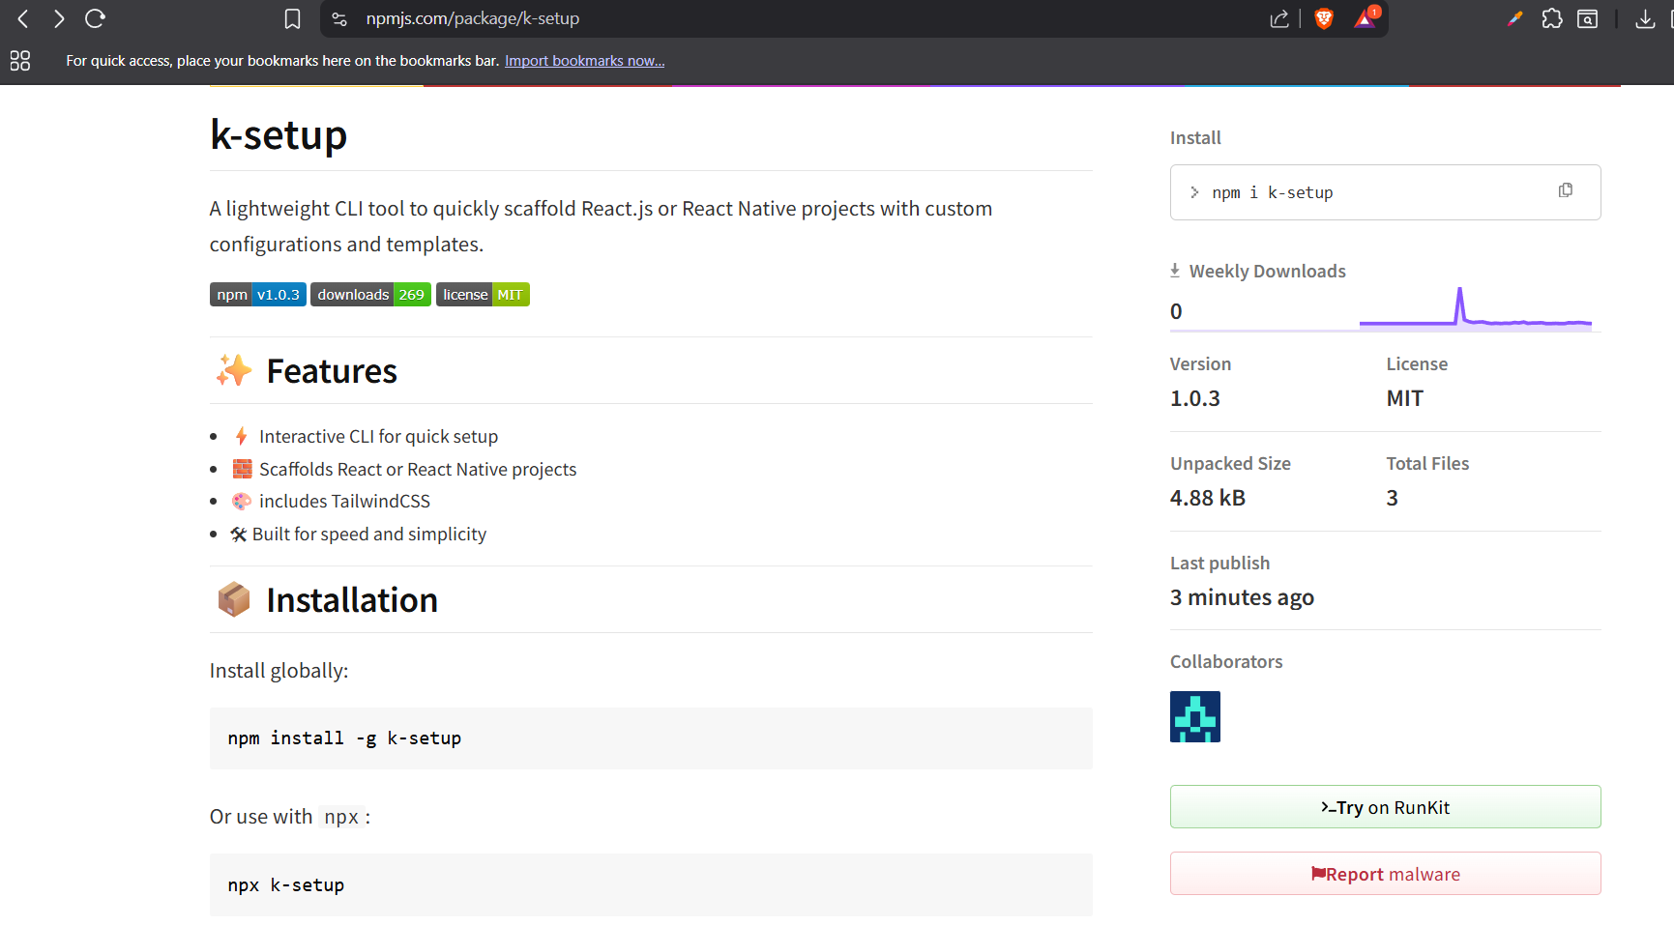Viewport: 1674px width, 926px height.
Task: Click the Weekly Downloads count '0'
Action: click(1176, 311)
